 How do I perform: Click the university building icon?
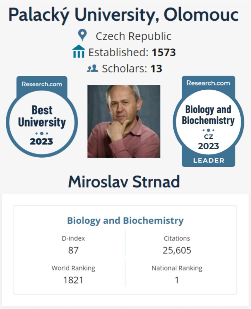(x=79, y=51)
